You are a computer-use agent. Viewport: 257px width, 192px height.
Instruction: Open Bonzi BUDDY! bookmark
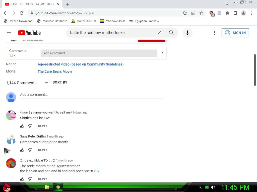pos(84,21)
